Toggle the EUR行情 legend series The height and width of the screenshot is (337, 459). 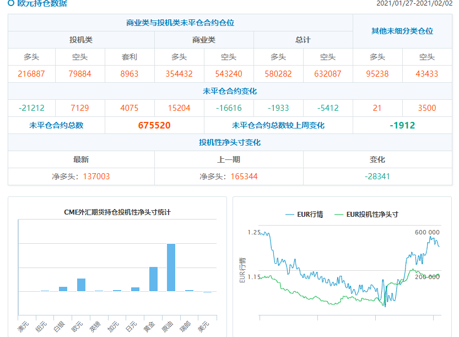coord(304,214)
